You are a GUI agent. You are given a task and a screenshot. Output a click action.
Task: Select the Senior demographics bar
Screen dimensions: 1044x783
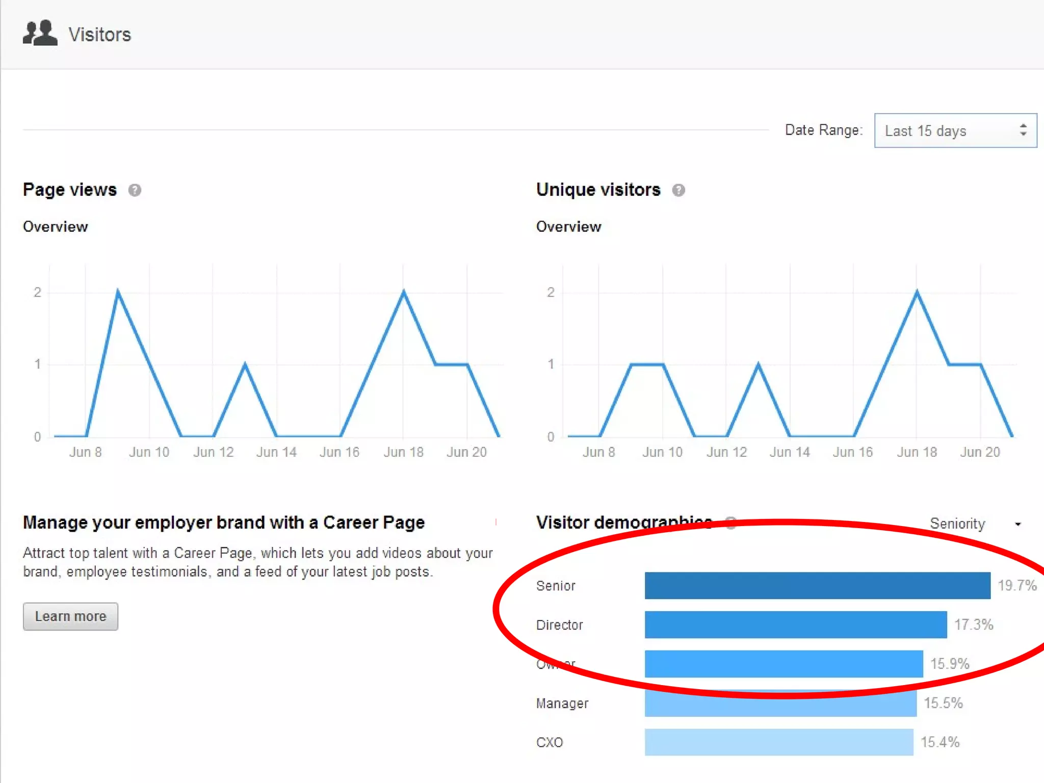click(x=817, y=586)
